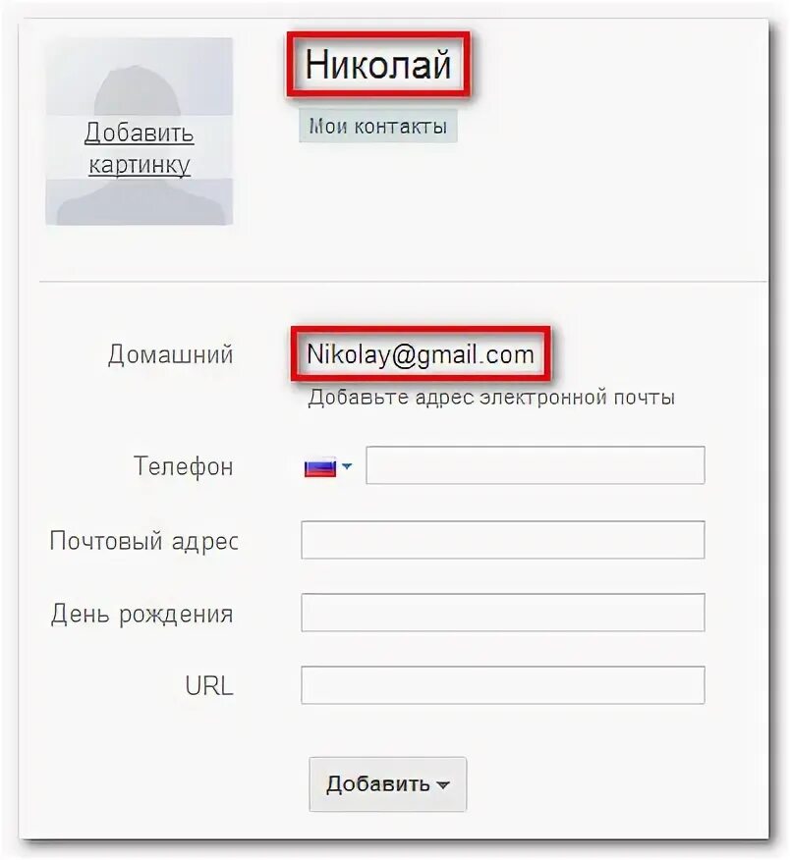Image resolution: width=790 pixels, height=860 pixels.
Task: Edit the contact name Николай
Action: [x=378, y=64]
